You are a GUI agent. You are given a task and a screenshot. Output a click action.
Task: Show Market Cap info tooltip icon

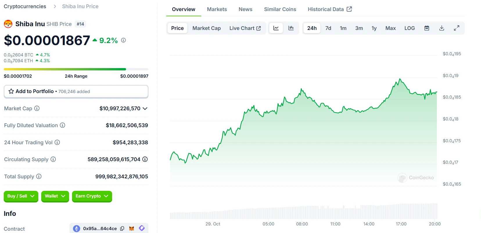click(37, 108)
